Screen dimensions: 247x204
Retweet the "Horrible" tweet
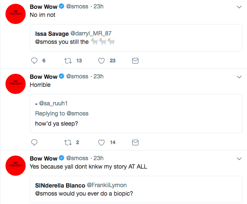tap(68, 142)
